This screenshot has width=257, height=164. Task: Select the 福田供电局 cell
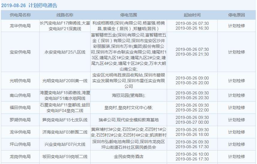[x=20, y=108]
